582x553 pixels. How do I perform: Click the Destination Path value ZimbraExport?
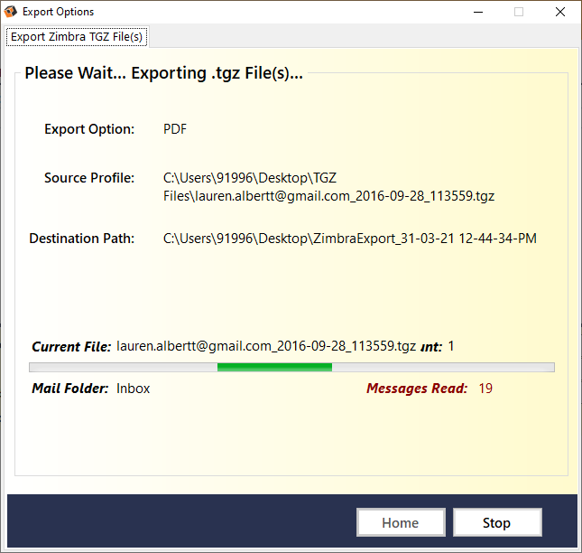349,239
